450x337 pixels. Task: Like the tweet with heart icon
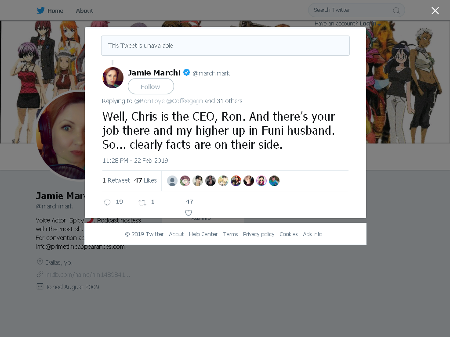pyautogui.click(x=188, y=213)
